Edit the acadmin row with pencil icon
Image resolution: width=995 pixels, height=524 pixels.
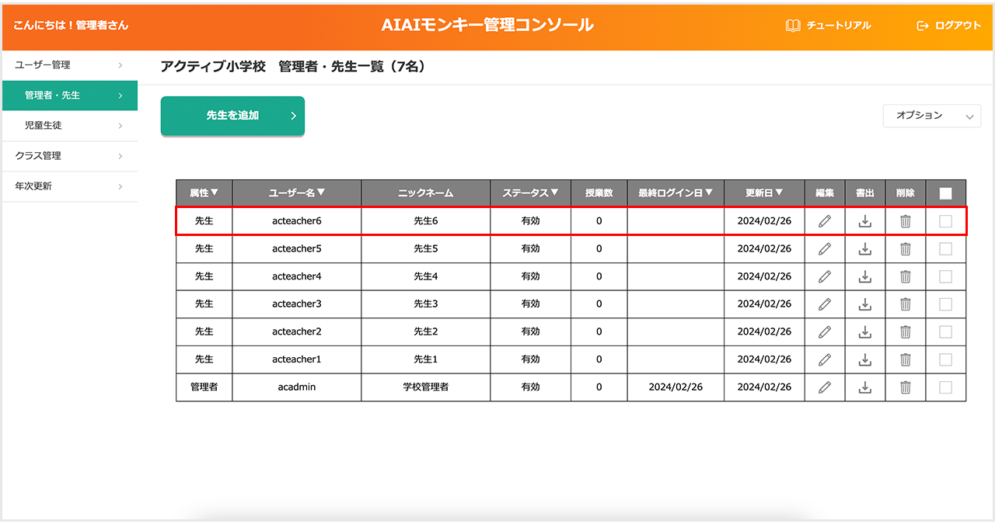tap(825, 387)
